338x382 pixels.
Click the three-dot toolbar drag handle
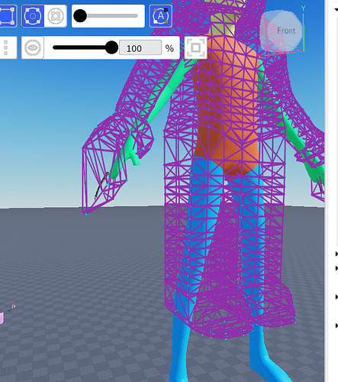[x=6, y=47]
